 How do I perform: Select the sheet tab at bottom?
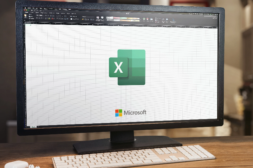click(33, 127)
